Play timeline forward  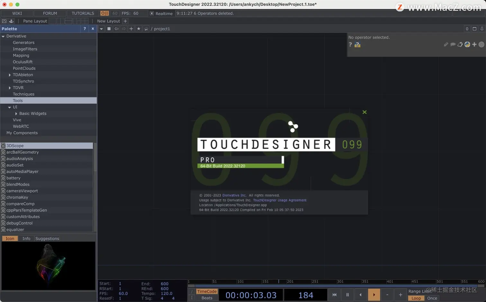tap(374, 295)
